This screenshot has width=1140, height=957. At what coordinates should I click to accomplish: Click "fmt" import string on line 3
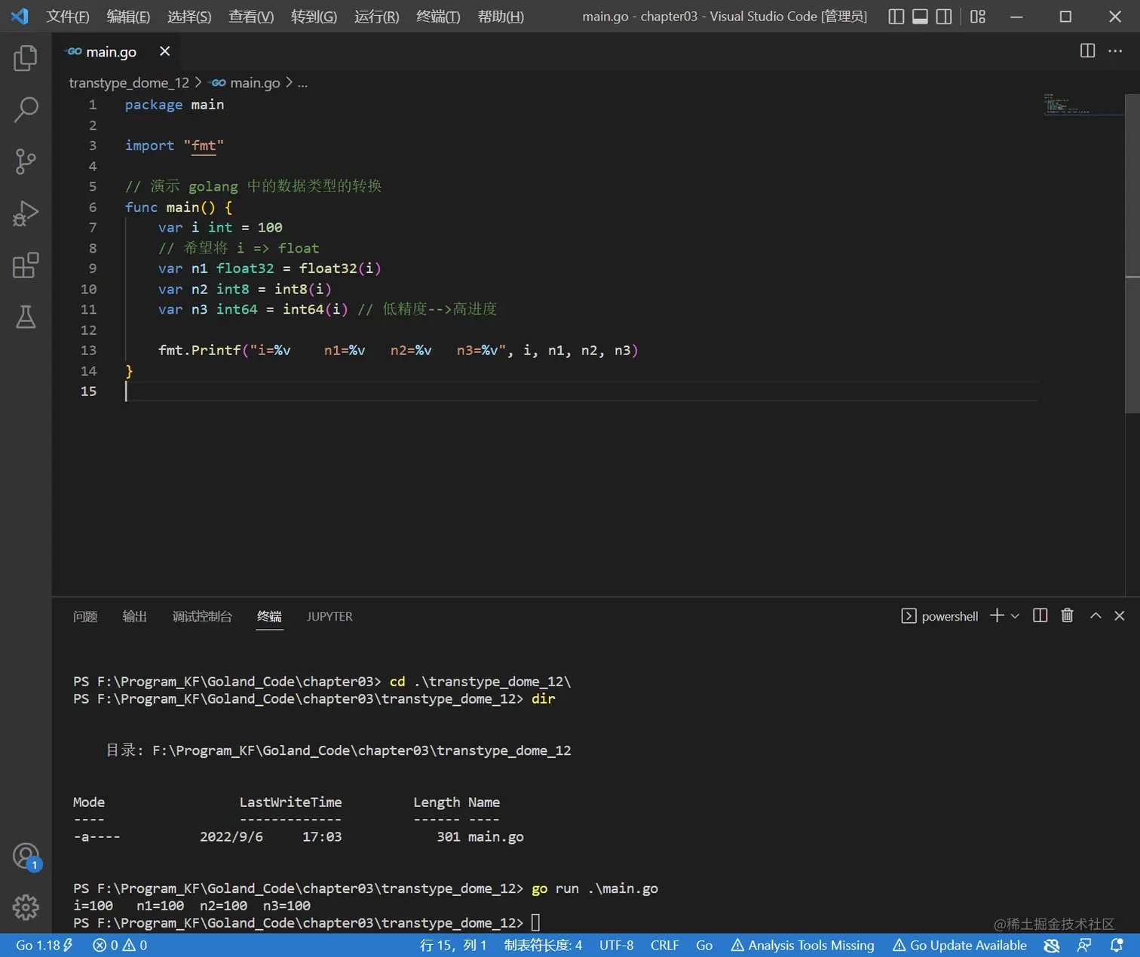pyautogui.click(x=204, y=146)
